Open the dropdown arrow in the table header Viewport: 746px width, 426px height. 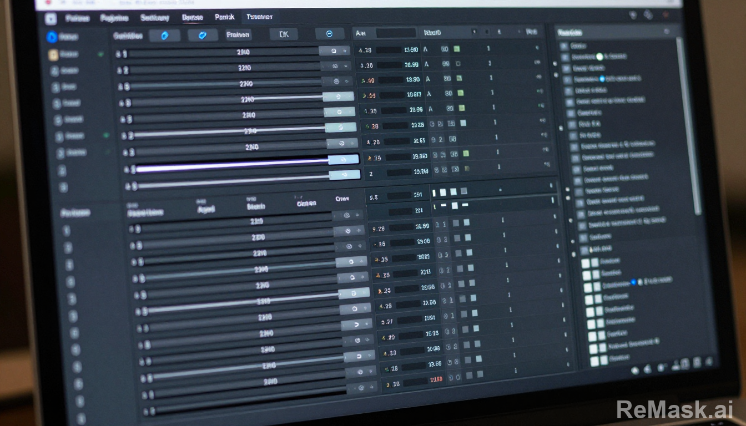coord(473,33)
